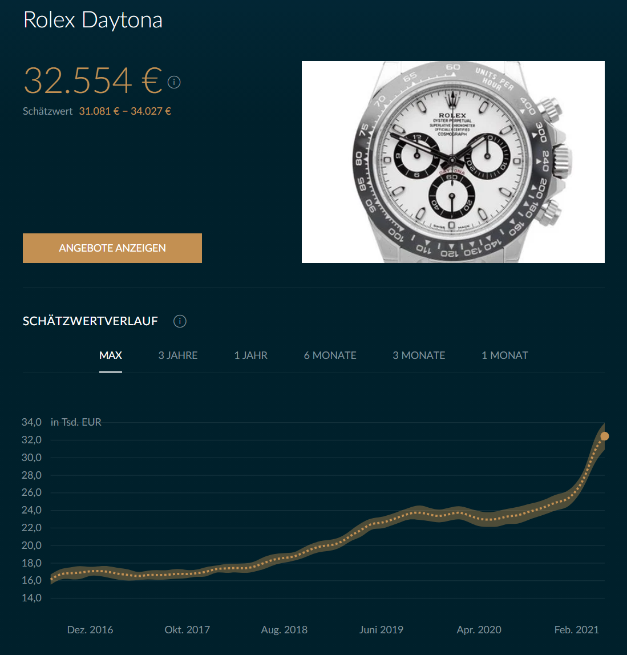Screen dimensions: 627x655
Task: Click the orange latest-value dot on chart
Action: point(604,436)
